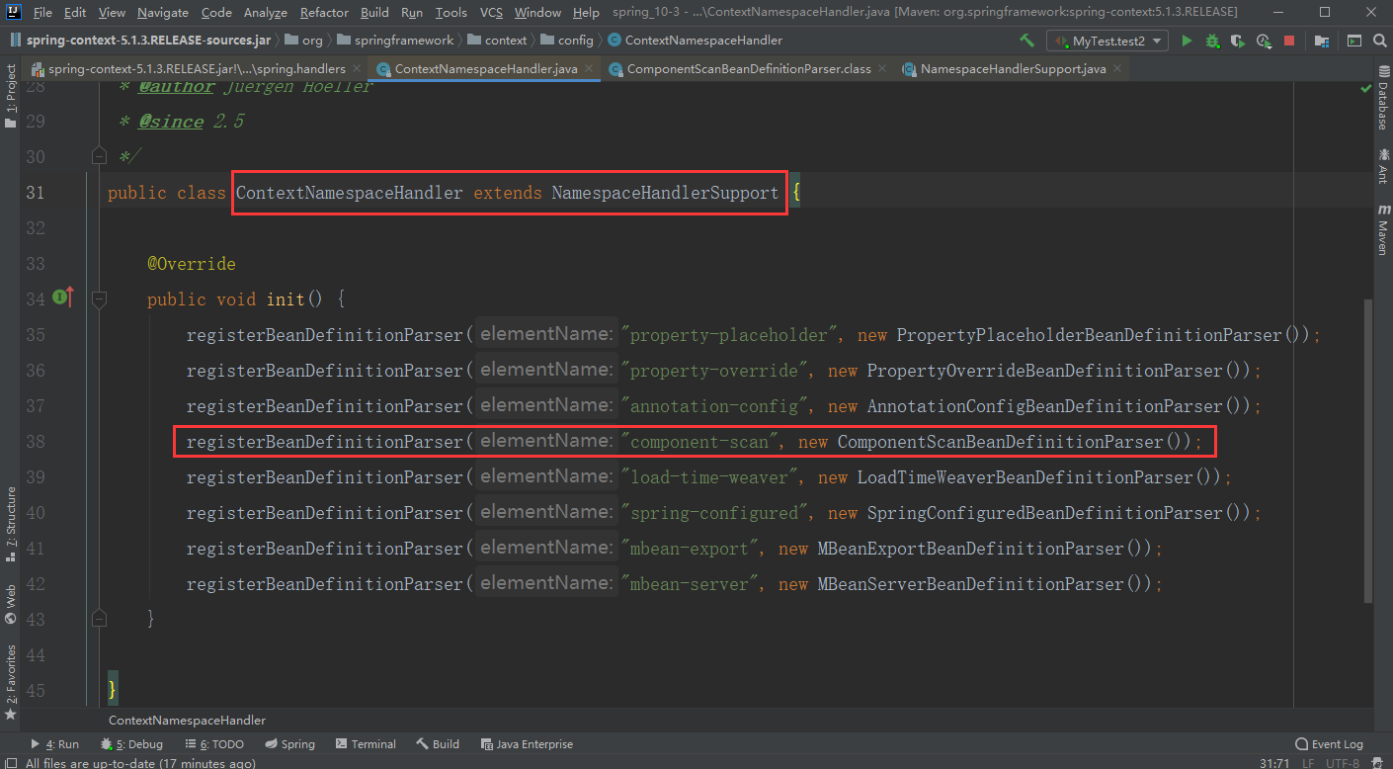The image size is (1393, 769).
Task: Close the spring.handlers tab
Action: click(357, 69)
